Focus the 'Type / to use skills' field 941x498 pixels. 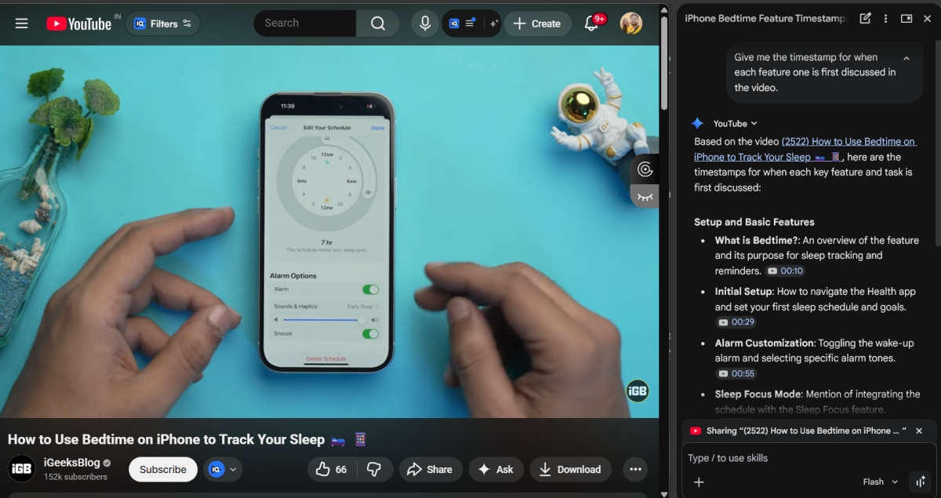point(808,458)
